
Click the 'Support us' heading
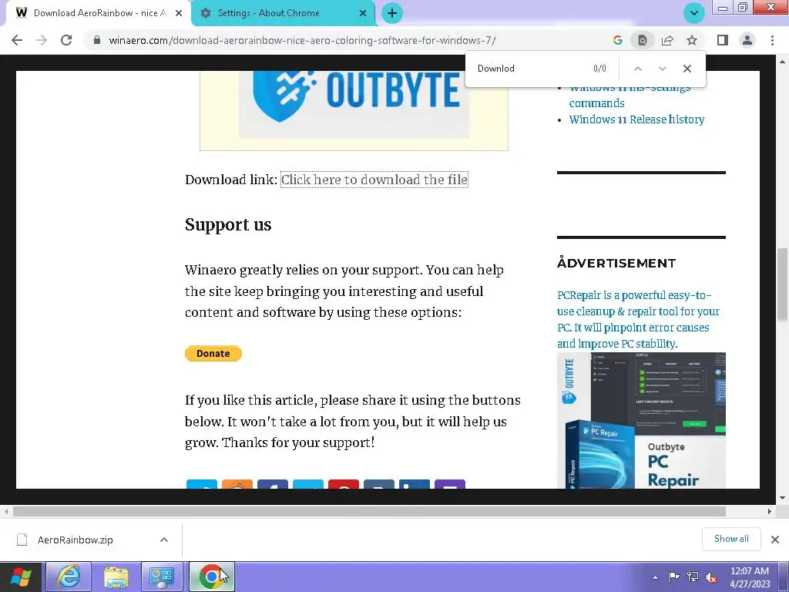pos(228,224)
